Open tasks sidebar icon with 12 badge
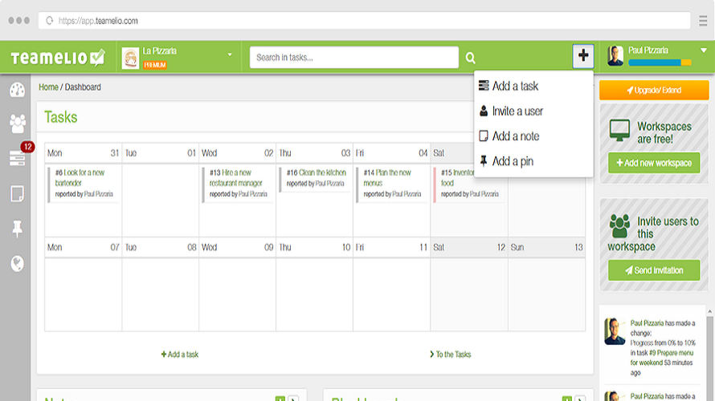Viewport: 715px width, 401px height. tap(18, 157)
